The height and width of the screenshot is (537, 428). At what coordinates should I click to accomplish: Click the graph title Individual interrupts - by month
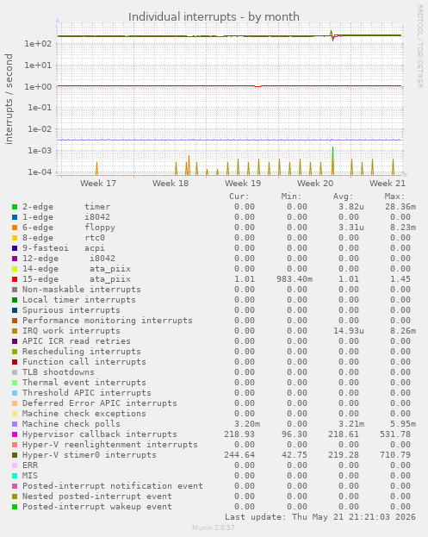pos(214,16)
